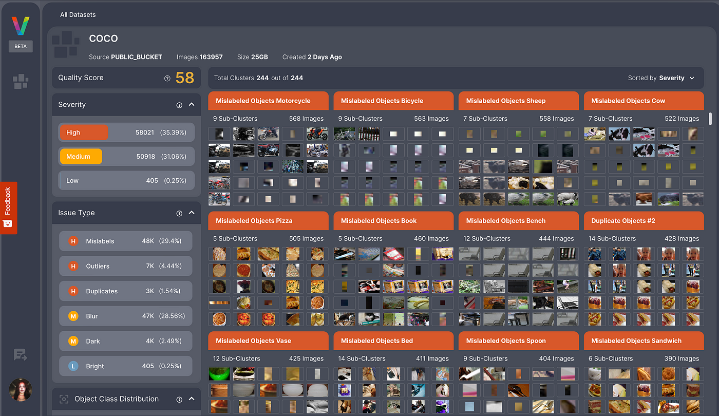The height and width of the screenshot is (416, 719).
Task: Click the H badge next to Duplicates
Action: (73, 291)
